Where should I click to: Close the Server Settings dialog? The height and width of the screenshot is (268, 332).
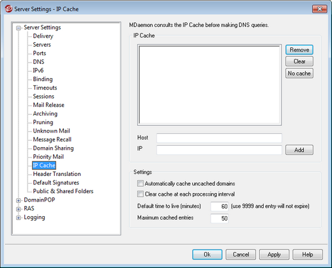[x=319, y=9]
